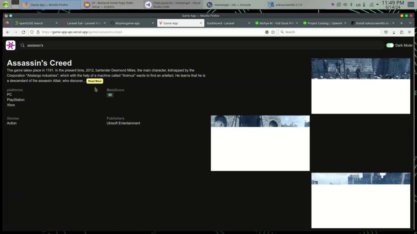Switch to the Mohye M. Full Stack tab
This screenshot has width=417, height=234.
pyautogui.click(x=276, y=23)
